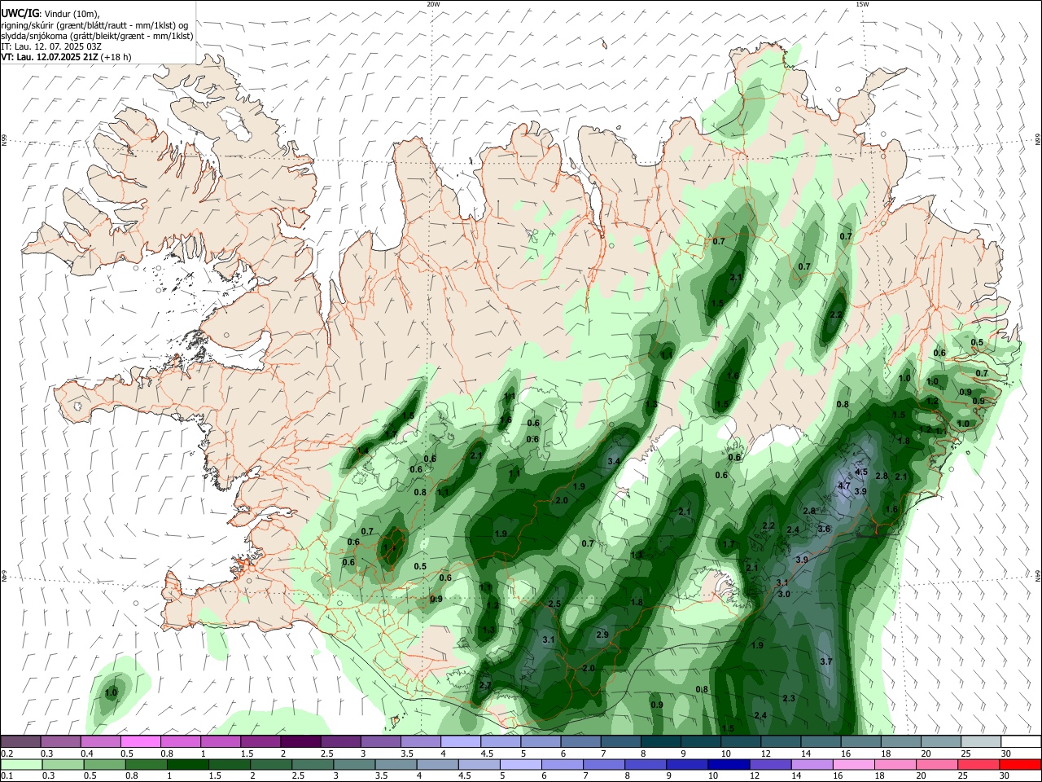Select the red-pink rain-scale swatch labeled 25
This screenshot has height=782, width=1042.
pyautogui.click(x=979, y=764)
